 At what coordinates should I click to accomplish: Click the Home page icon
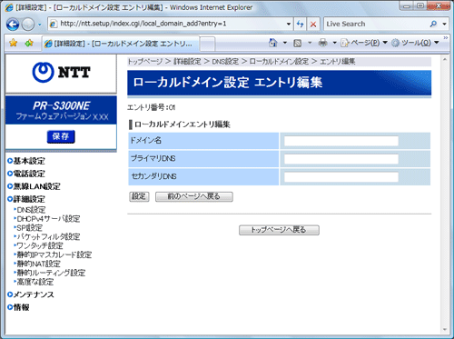tap(273, 43)
